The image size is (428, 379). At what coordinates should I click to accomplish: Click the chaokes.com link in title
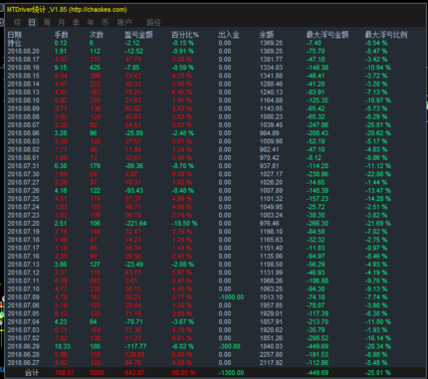tap(98, 10)
